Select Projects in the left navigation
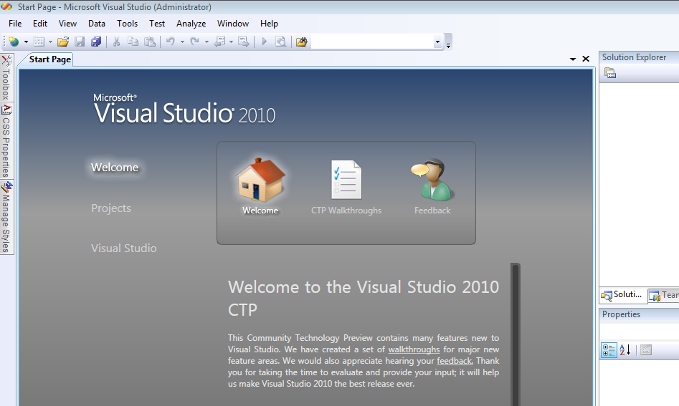The image size is (679, 406). click(x=111, y=208)
